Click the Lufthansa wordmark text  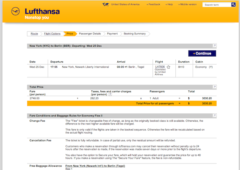(x=42, y=11)
